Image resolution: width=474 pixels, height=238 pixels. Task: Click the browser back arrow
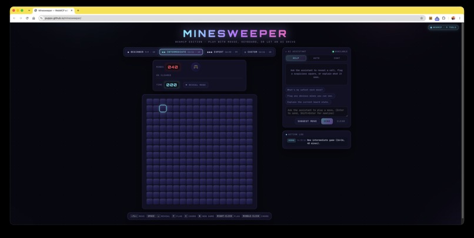click(14, 18)
